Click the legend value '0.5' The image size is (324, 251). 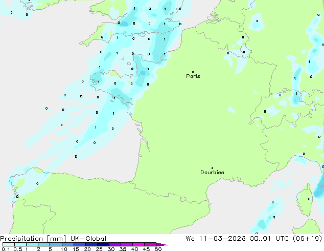17,249
